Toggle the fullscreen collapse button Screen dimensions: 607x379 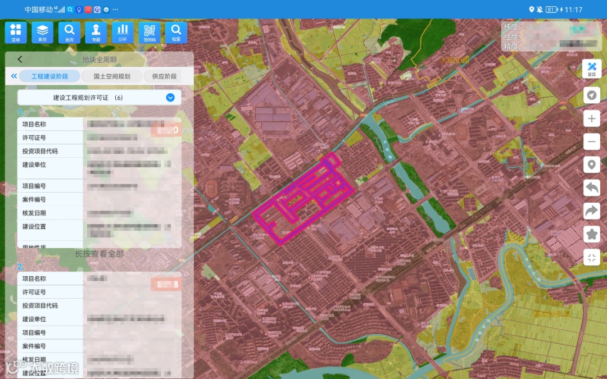click(591, 258)
